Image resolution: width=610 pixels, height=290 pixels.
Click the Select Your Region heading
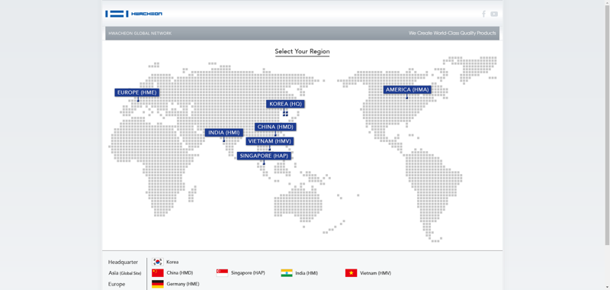click(302, 51)
